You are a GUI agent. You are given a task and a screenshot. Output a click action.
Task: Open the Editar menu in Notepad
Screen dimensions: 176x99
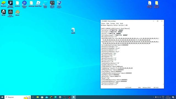108,23
